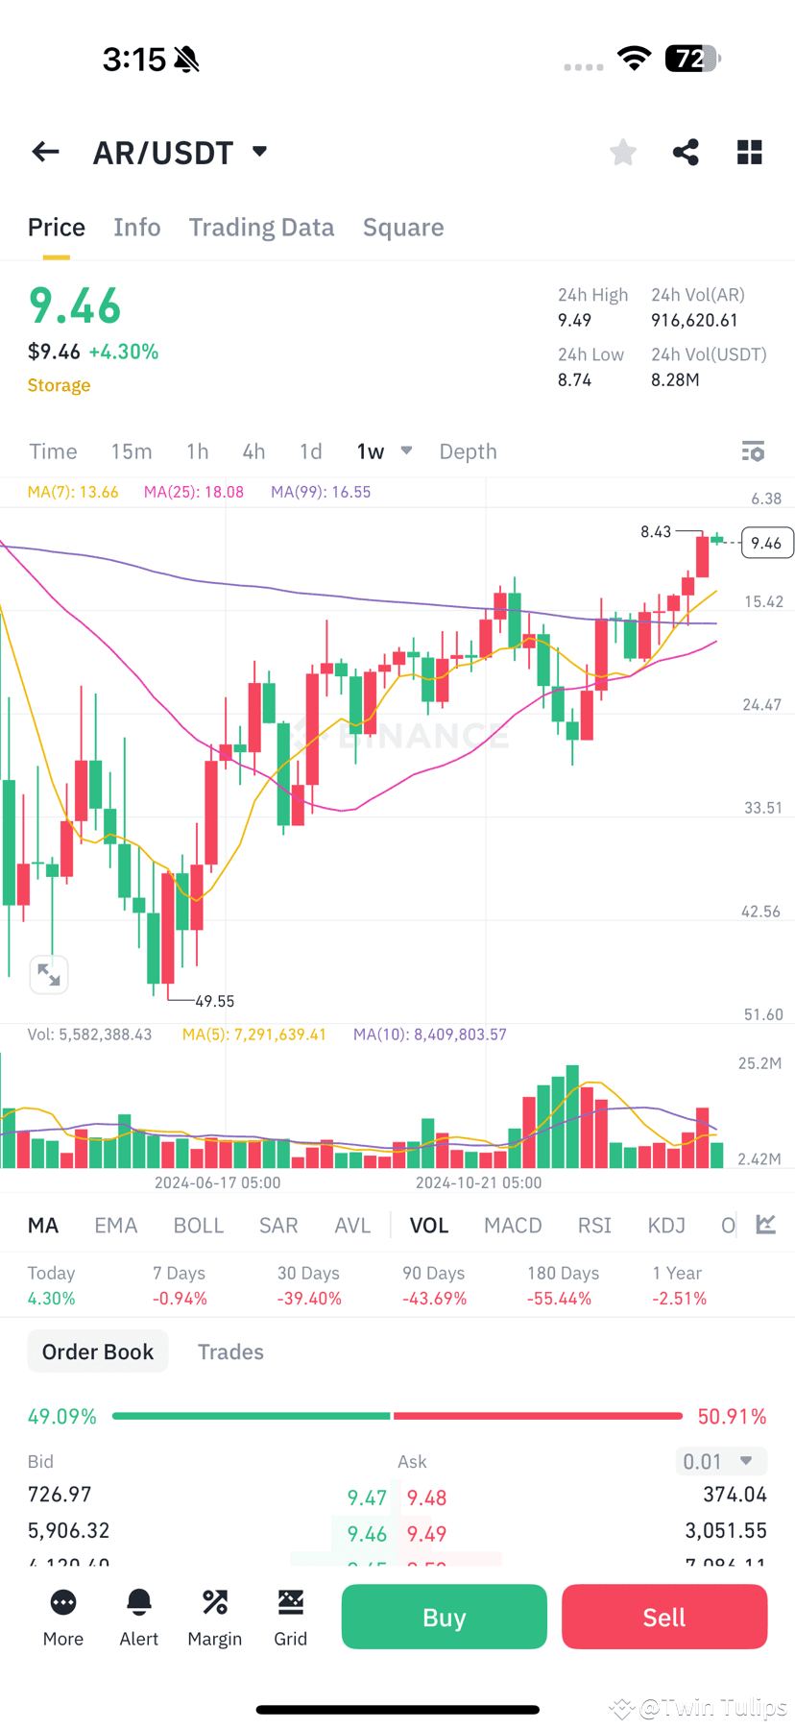This screenshot has width=795, height=1729.
Task: Switch to the Trading Data tab
Action: [x=261, y=227]
